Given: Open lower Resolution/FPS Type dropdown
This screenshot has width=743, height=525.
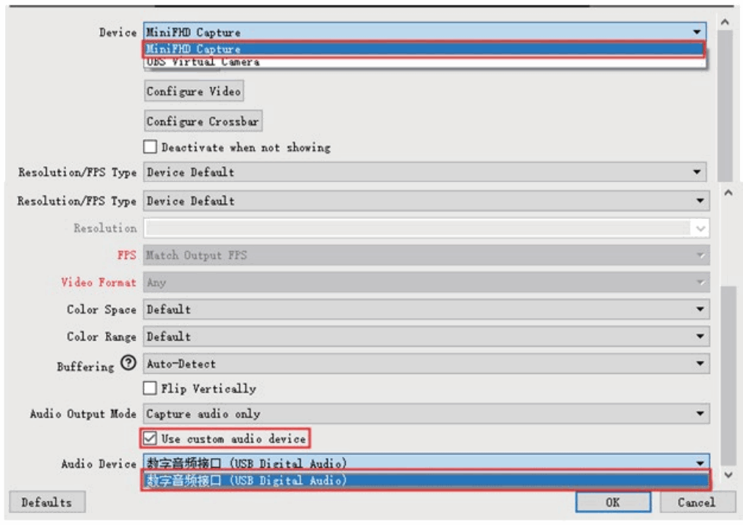Looking at the screenshot, I should [426, 201].
